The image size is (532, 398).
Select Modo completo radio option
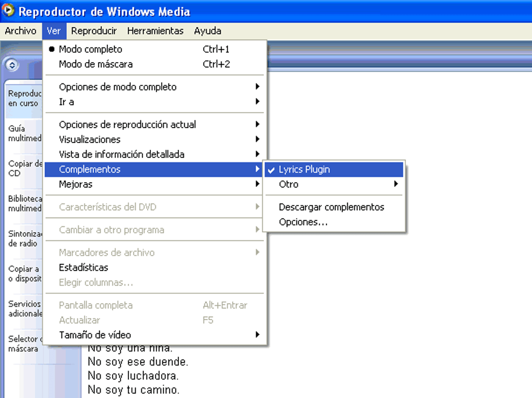[156, 49]
